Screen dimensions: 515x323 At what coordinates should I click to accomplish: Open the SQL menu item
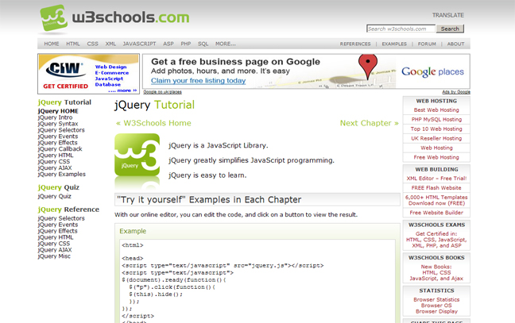pos(203,44)
